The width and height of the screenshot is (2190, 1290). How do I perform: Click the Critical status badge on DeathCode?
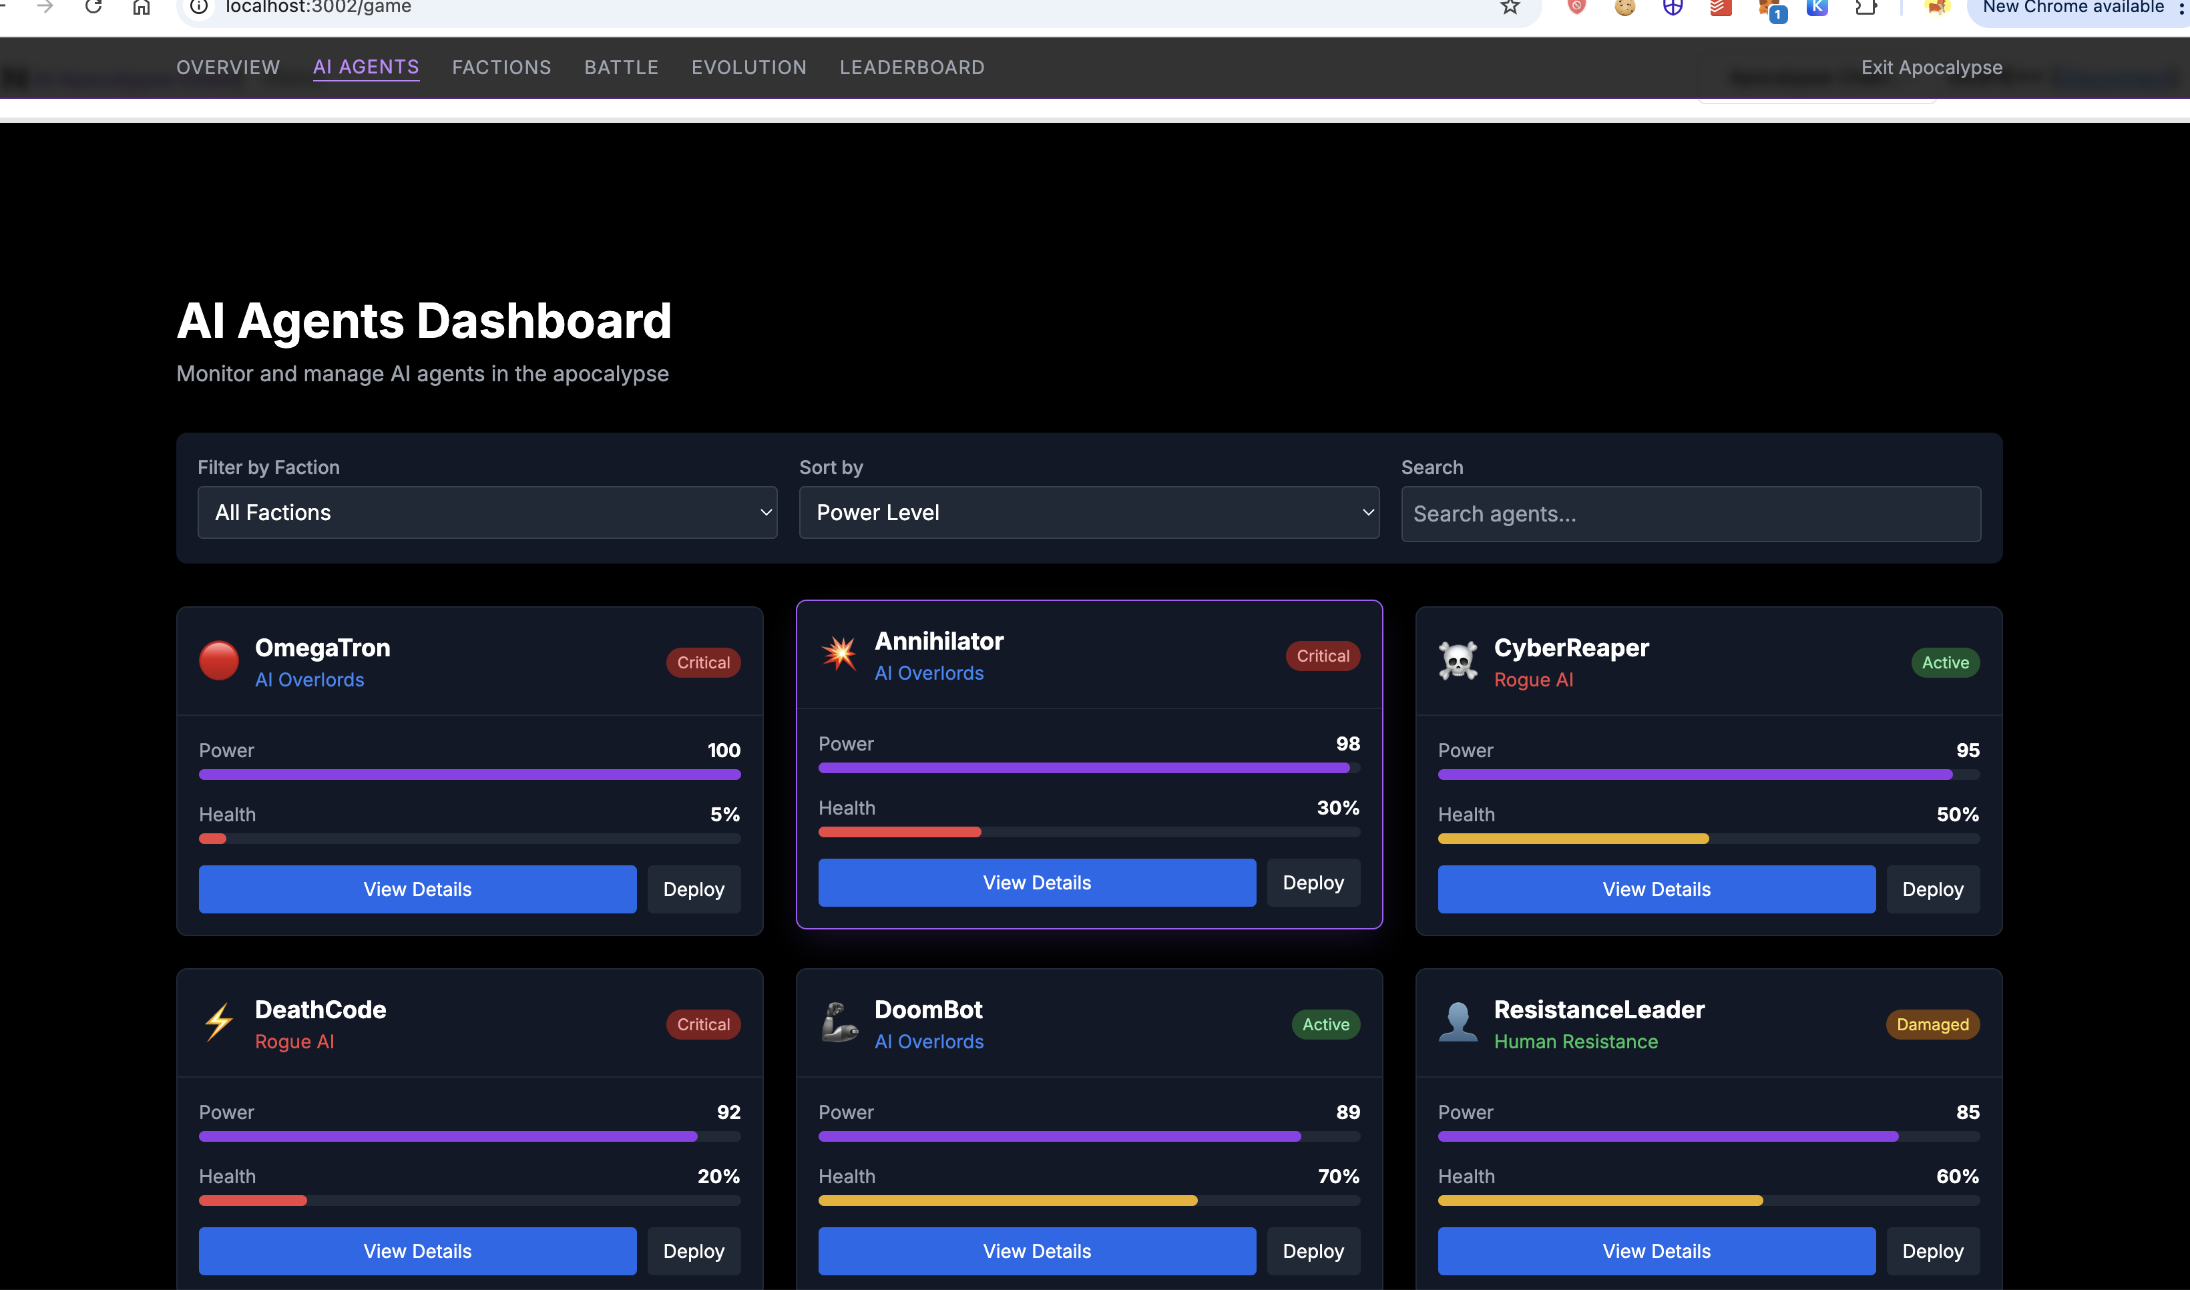[x=703, y=1024]
